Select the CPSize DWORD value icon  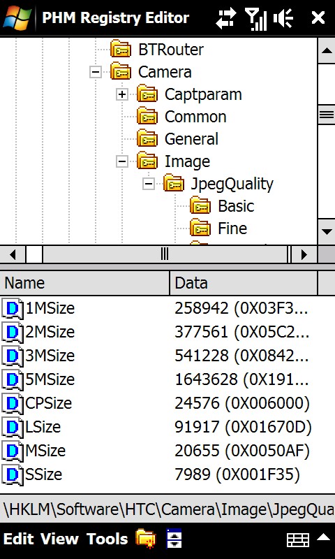13,403
